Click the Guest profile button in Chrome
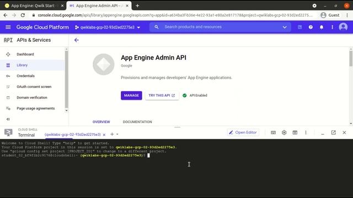Viewport: 353px width, 198px height. 330,15
